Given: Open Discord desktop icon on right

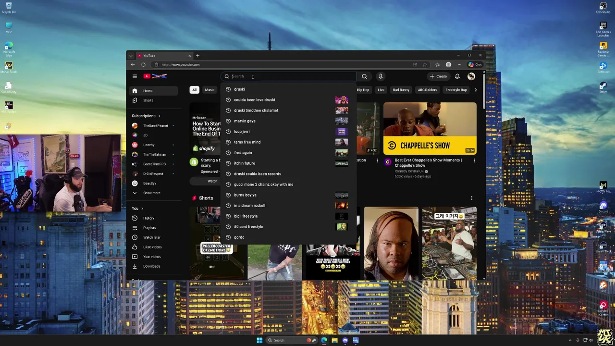Looking at the screenshot, I should click(603, 207).
